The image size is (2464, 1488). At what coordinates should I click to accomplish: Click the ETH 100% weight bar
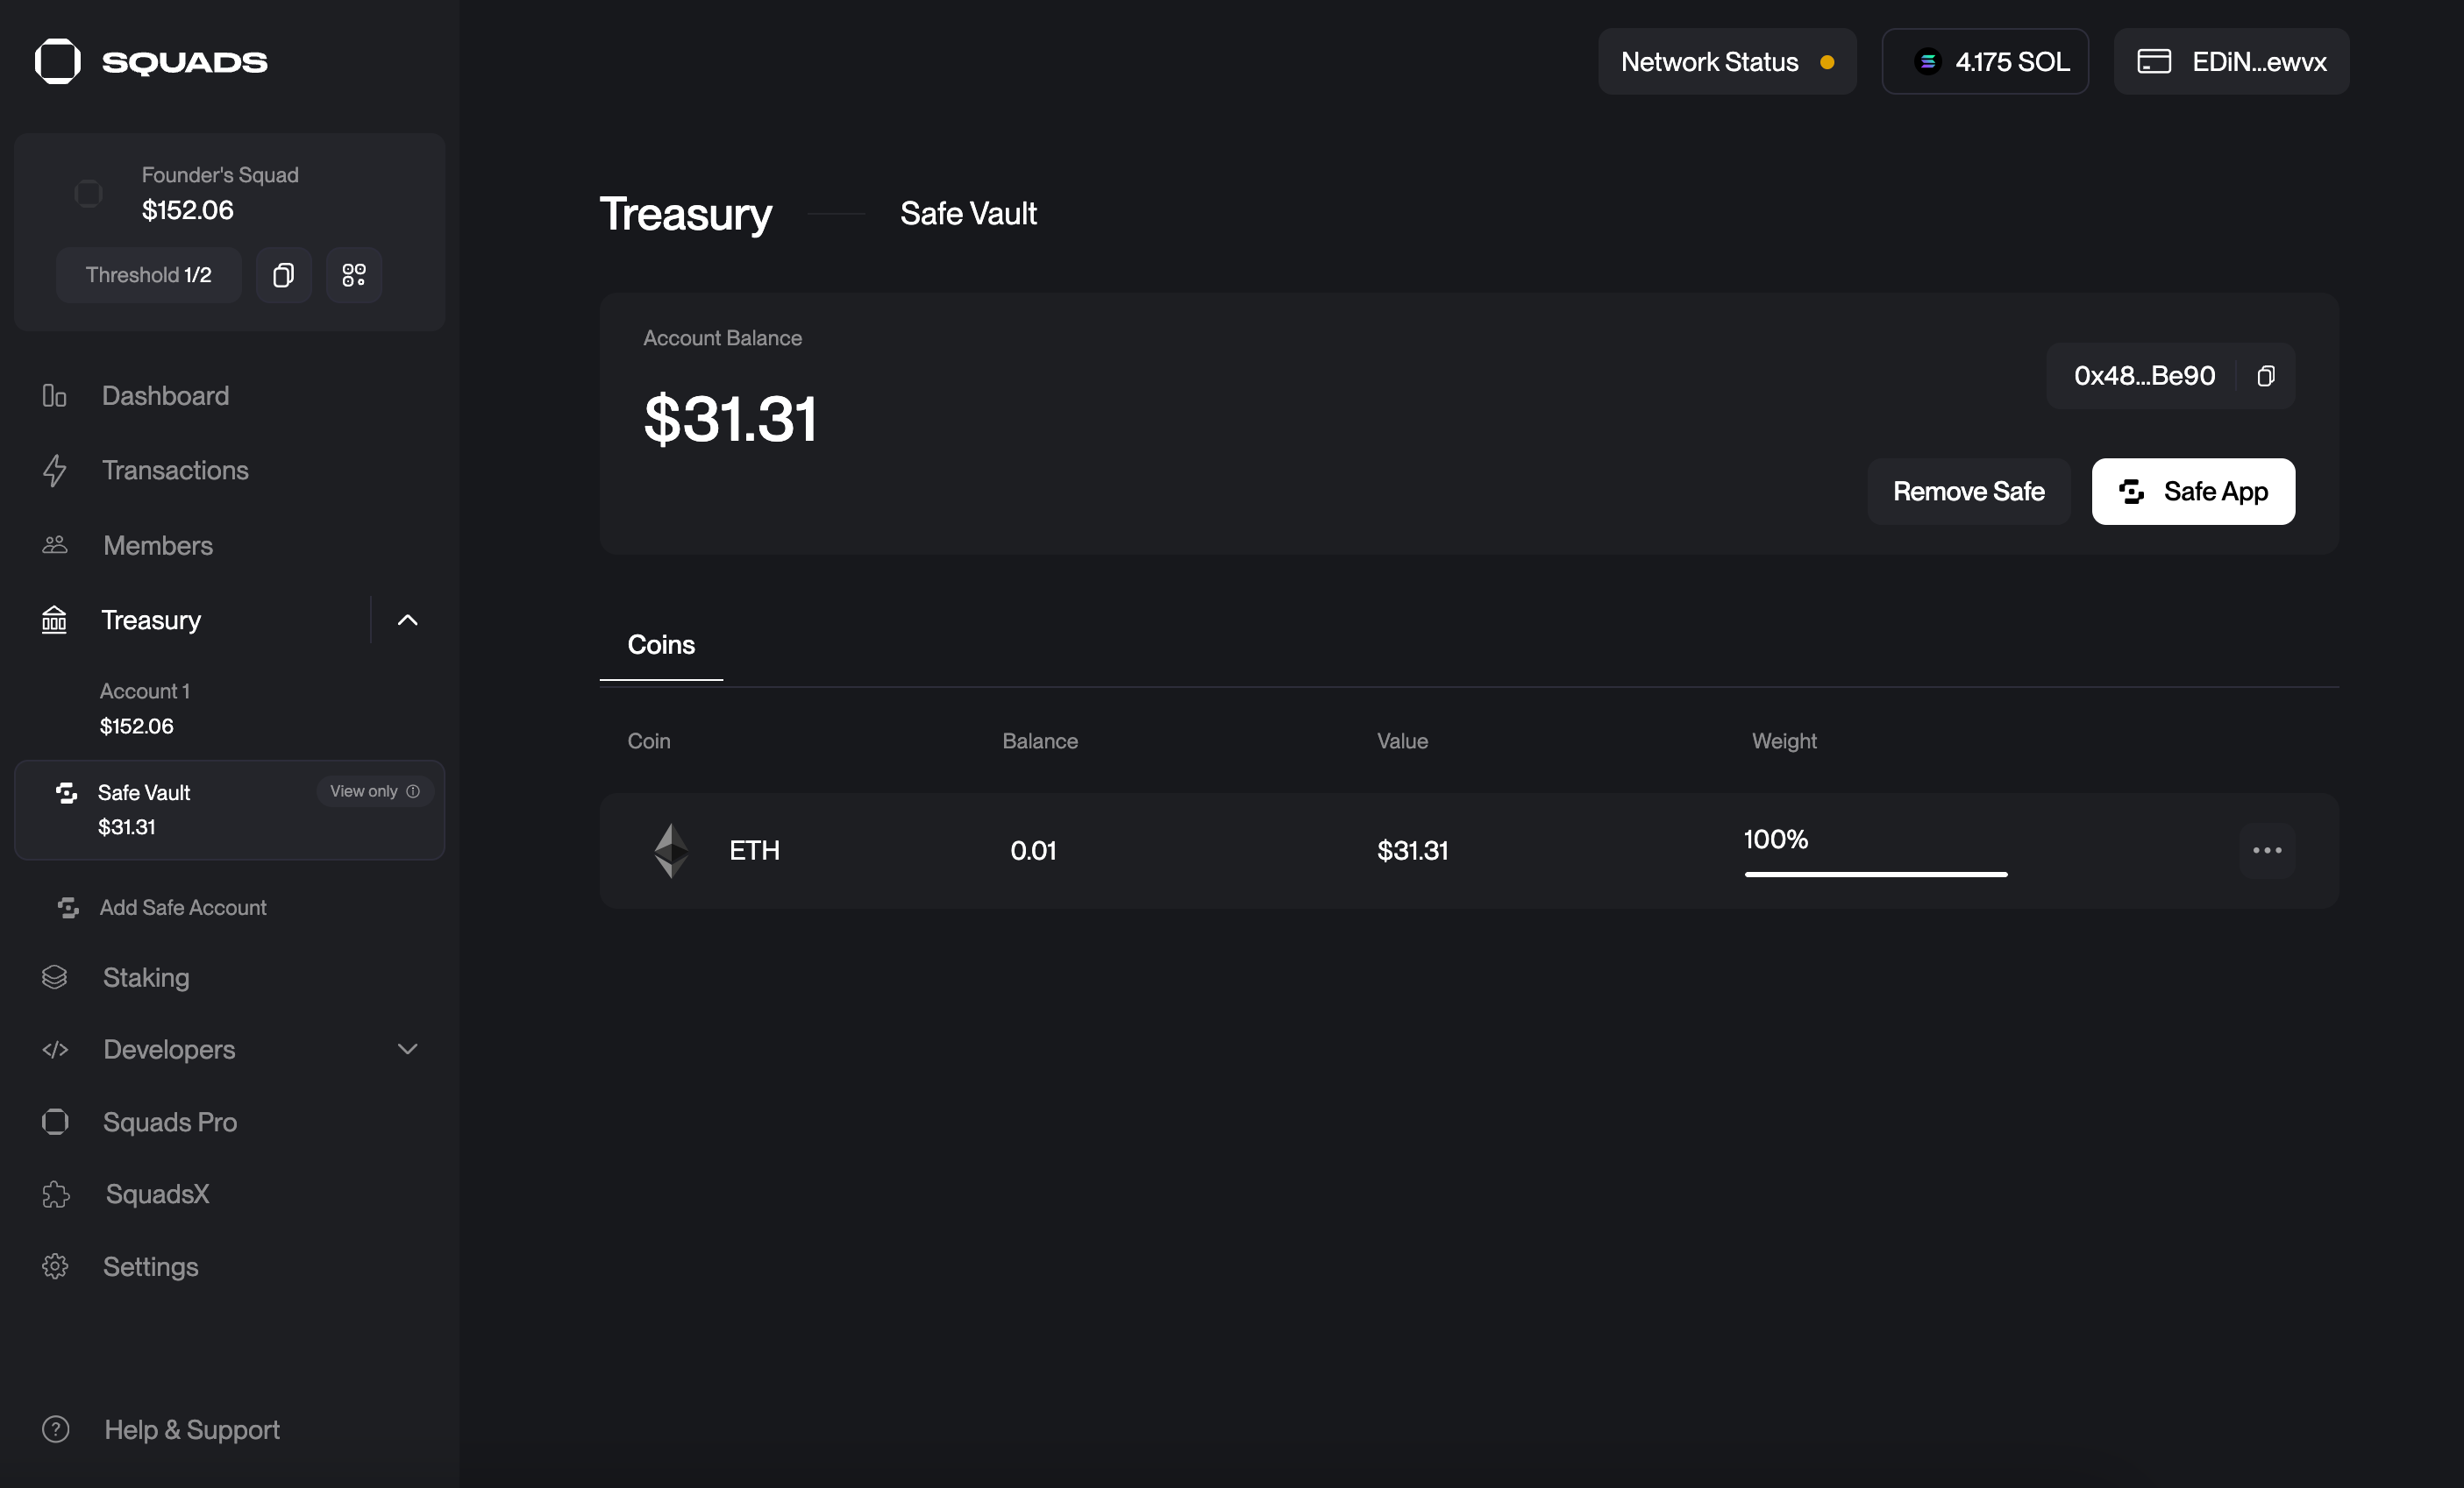(1875, 875)
